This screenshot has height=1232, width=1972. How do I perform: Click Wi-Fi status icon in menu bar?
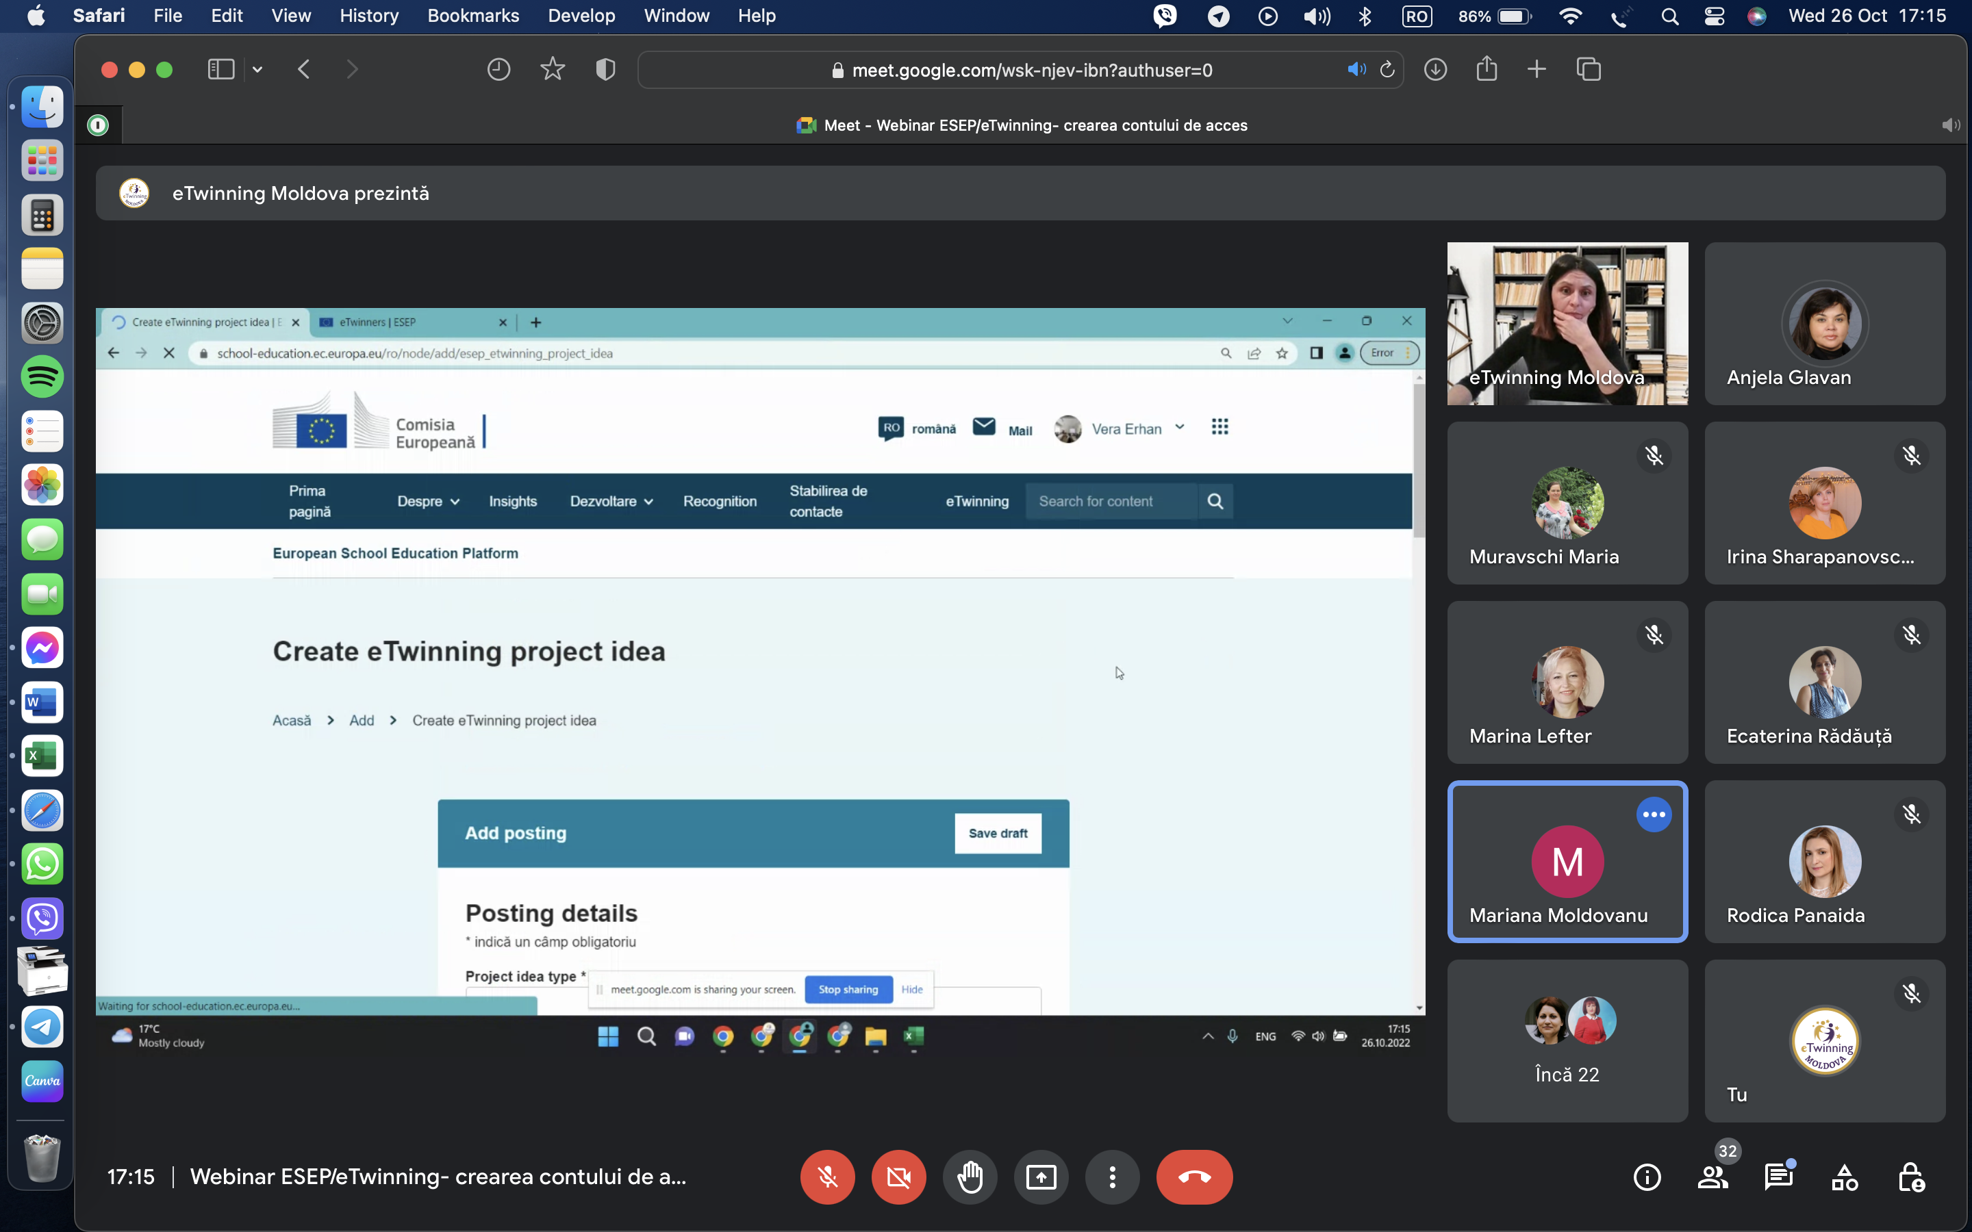point(1569,16)
